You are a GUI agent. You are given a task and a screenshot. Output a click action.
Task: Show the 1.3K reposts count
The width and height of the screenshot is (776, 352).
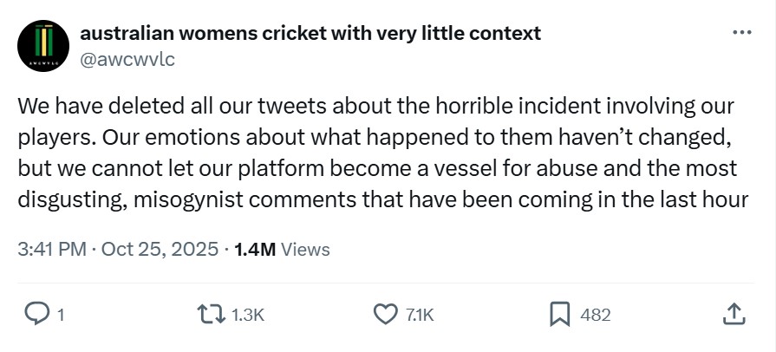pyautogui.click(x=248, y=316)
